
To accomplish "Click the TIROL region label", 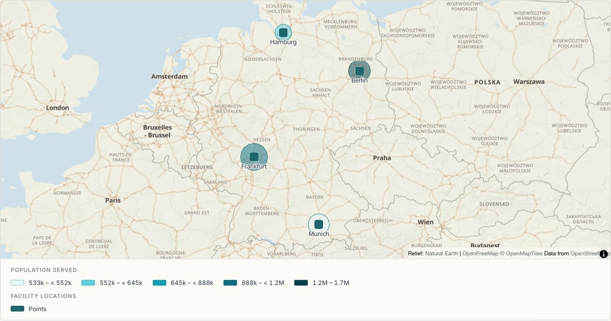I will coord(317,254).
